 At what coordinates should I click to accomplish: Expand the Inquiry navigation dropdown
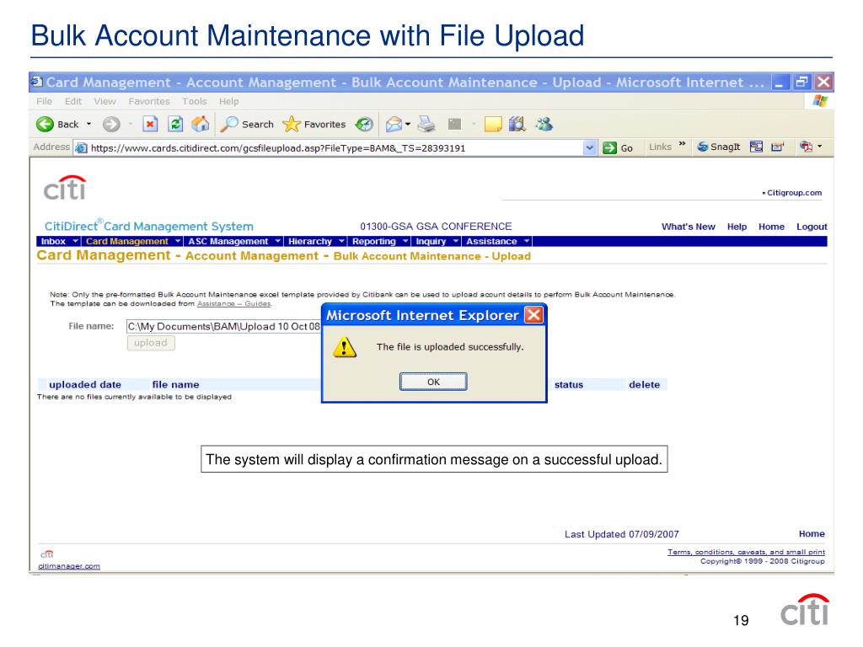455,241
